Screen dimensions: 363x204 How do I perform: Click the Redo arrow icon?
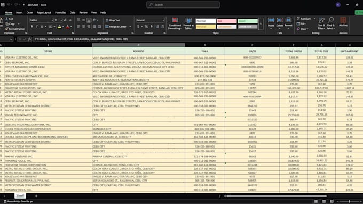[16, 5]
